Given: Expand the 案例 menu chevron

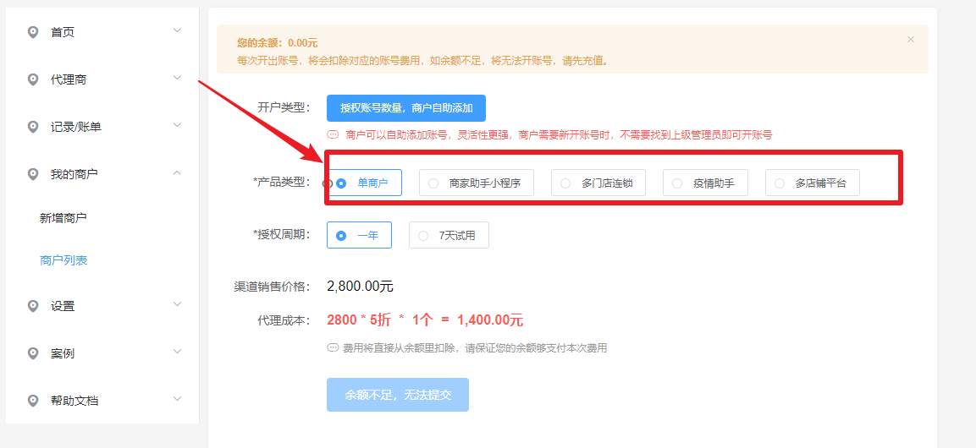Looking at the screenshot, I should coord(178,351).
